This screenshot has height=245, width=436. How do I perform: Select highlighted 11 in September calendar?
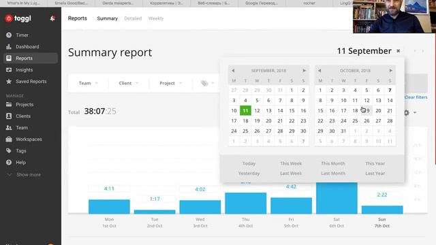(245, 110)
